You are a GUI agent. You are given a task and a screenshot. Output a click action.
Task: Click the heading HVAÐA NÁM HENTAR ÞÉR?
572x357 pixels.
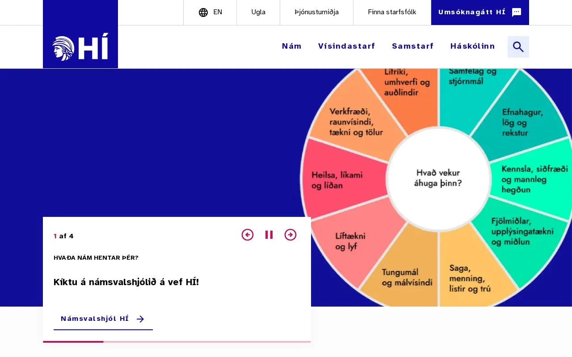pos(96,258)
